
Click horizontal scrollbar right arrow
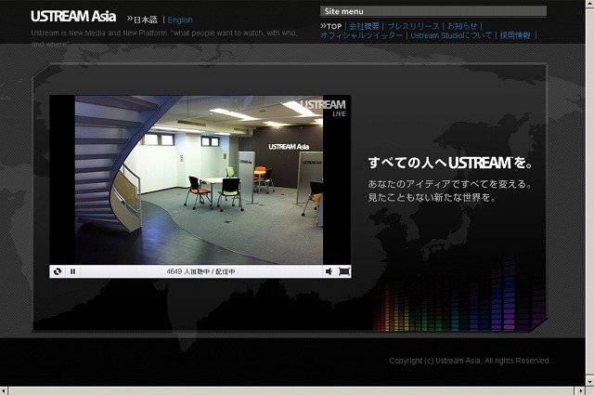[x=581, y=391]
